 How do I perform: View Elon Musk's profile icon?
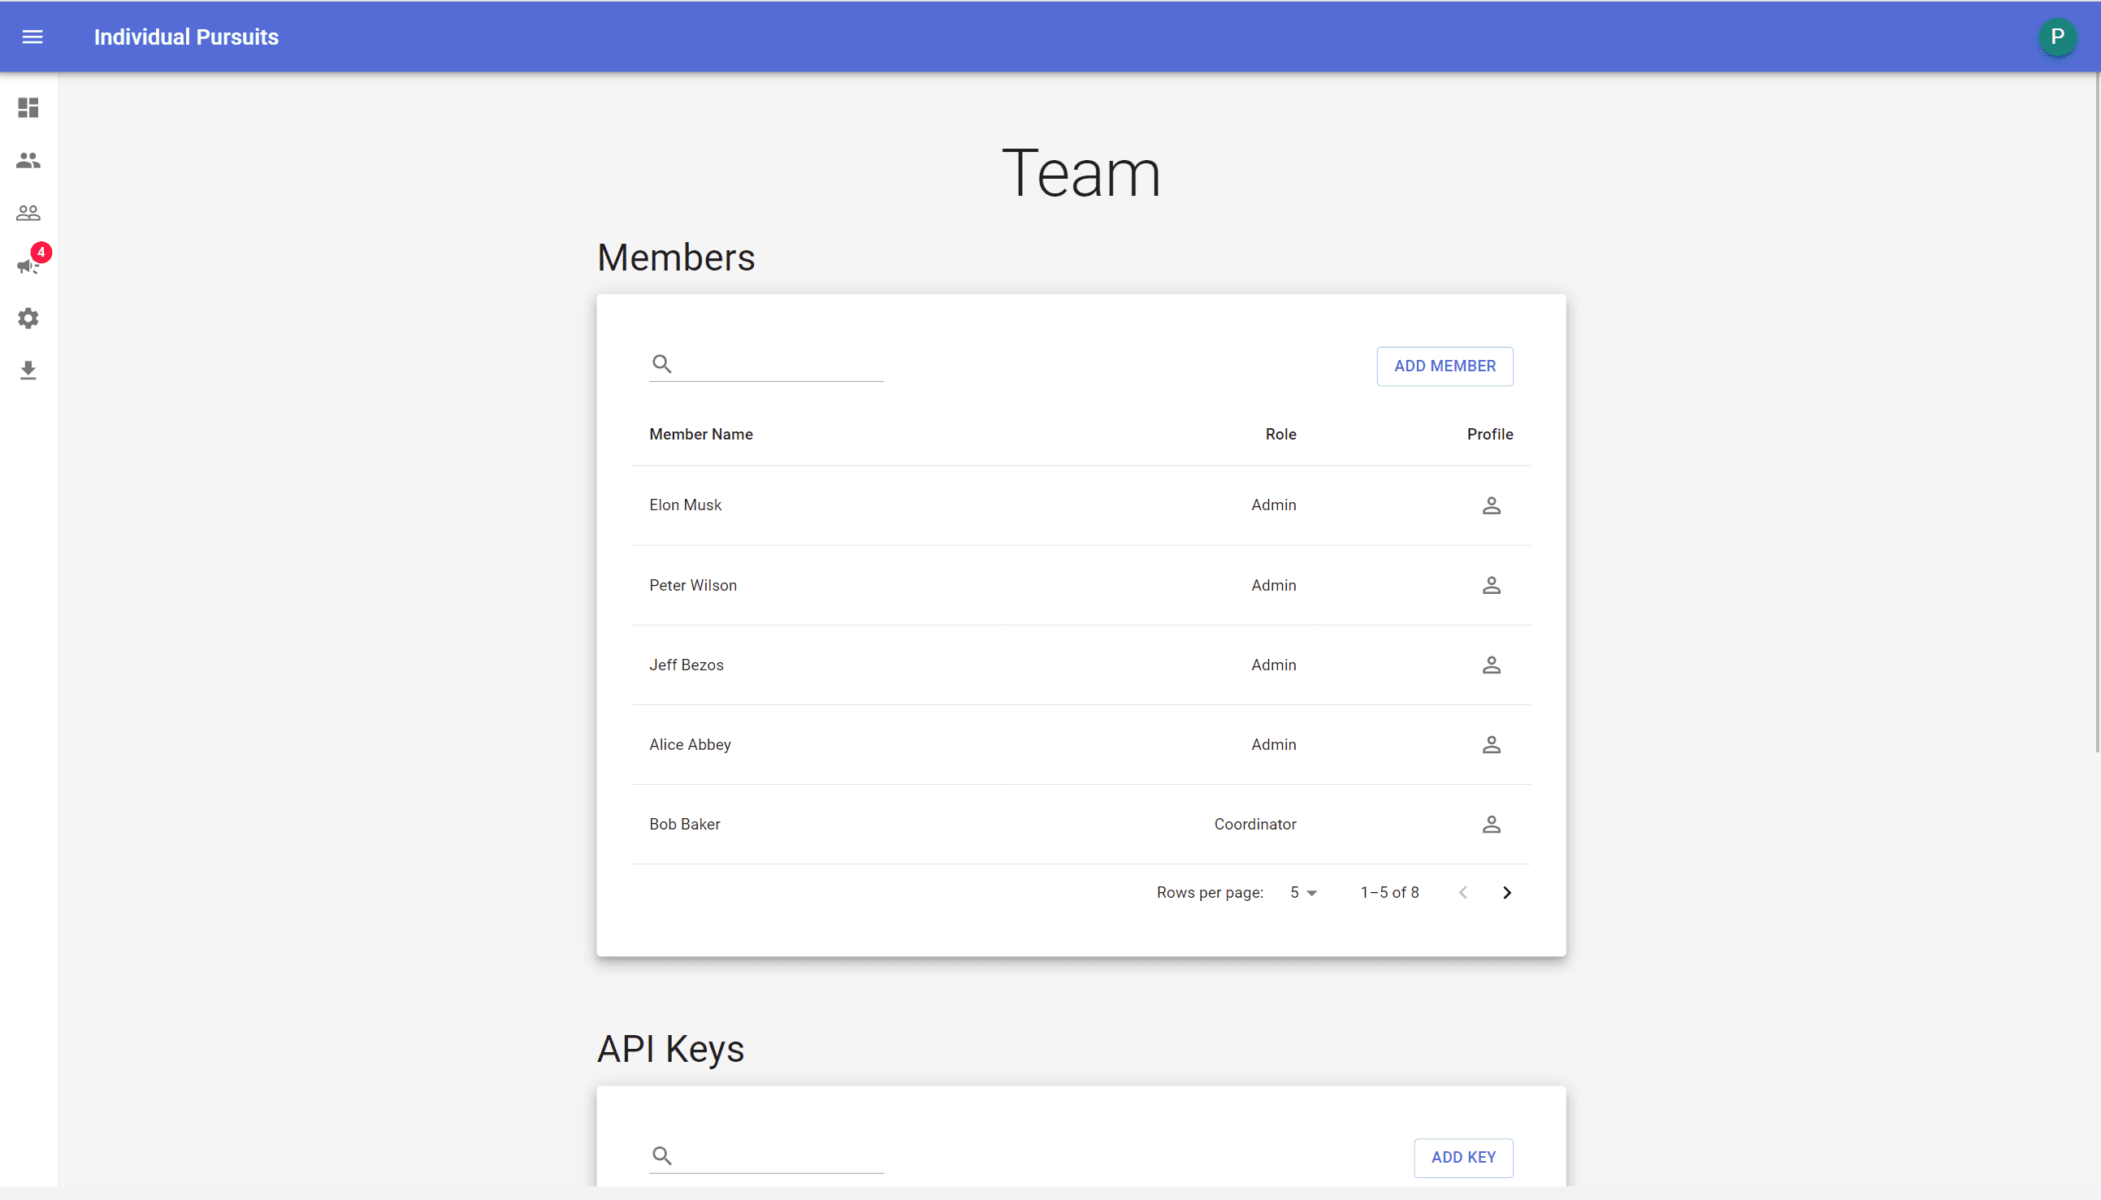tap(1491, 505)
